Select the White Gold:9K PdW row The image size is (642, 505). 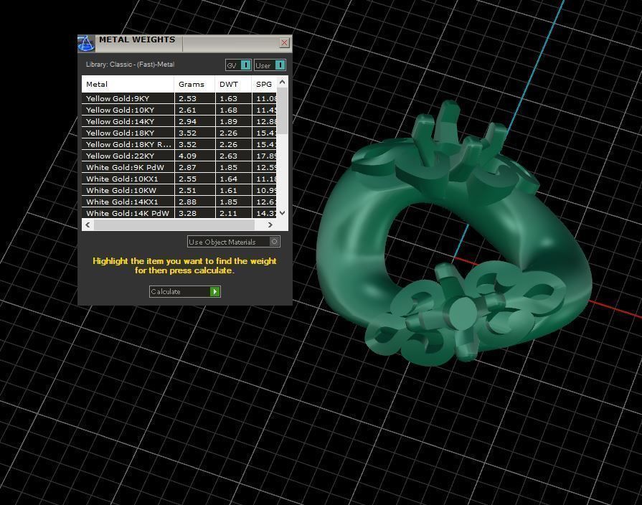pos(179,167)
